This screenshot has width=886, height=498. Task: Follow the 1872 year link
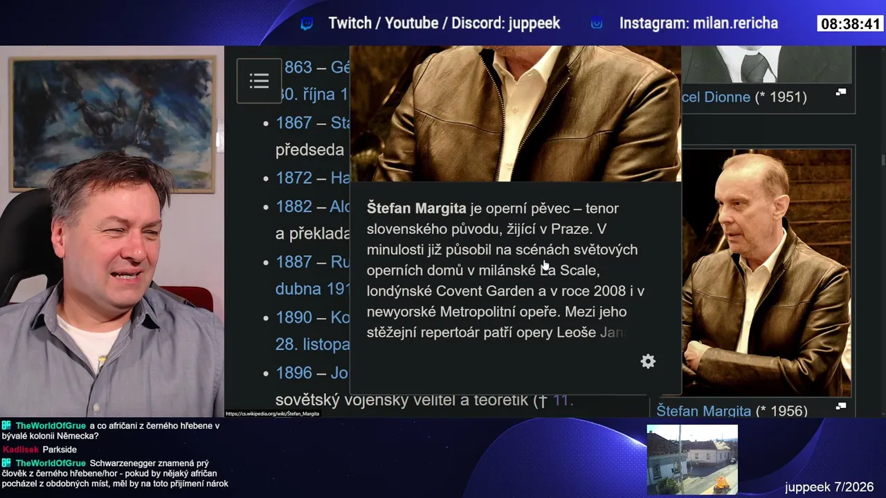[294, 178]
